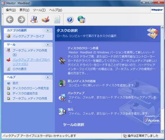Click the Forward arrow toolbar button
The image size is (165, 140).
21,20
